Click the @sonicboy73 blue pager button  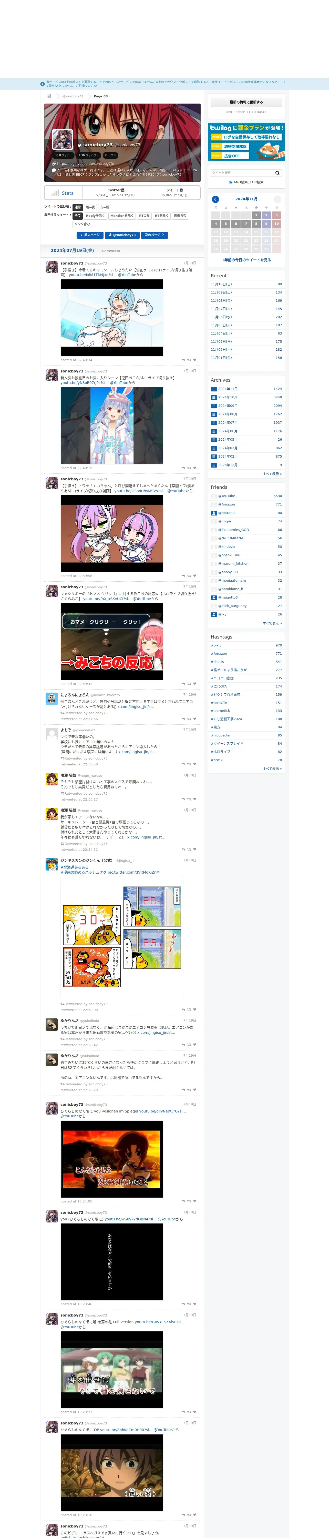coord(122,235)
